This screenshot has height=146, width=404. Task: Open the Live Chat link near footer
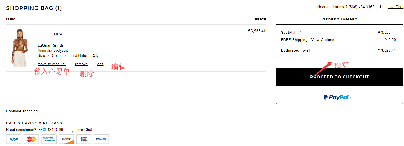coord(84,130)
